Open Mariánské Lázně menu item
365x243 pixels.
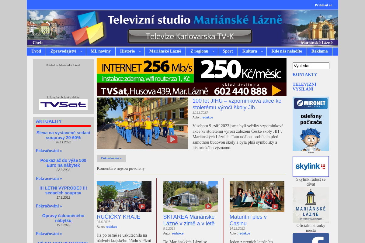[165, 51]
